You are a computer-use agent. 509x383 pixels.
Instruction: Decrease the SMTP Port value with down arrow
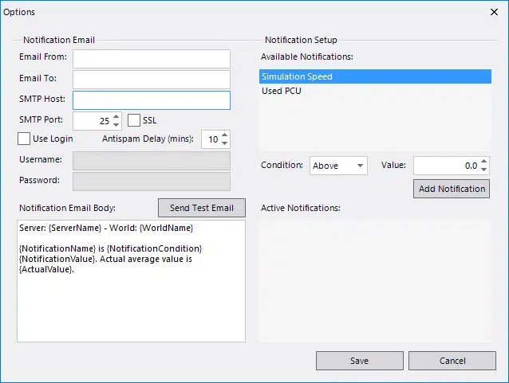coord(116,125)
